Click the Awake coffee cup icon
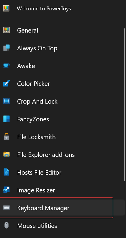The height and width of the screenshot is (238, 126). click(6, 66)
